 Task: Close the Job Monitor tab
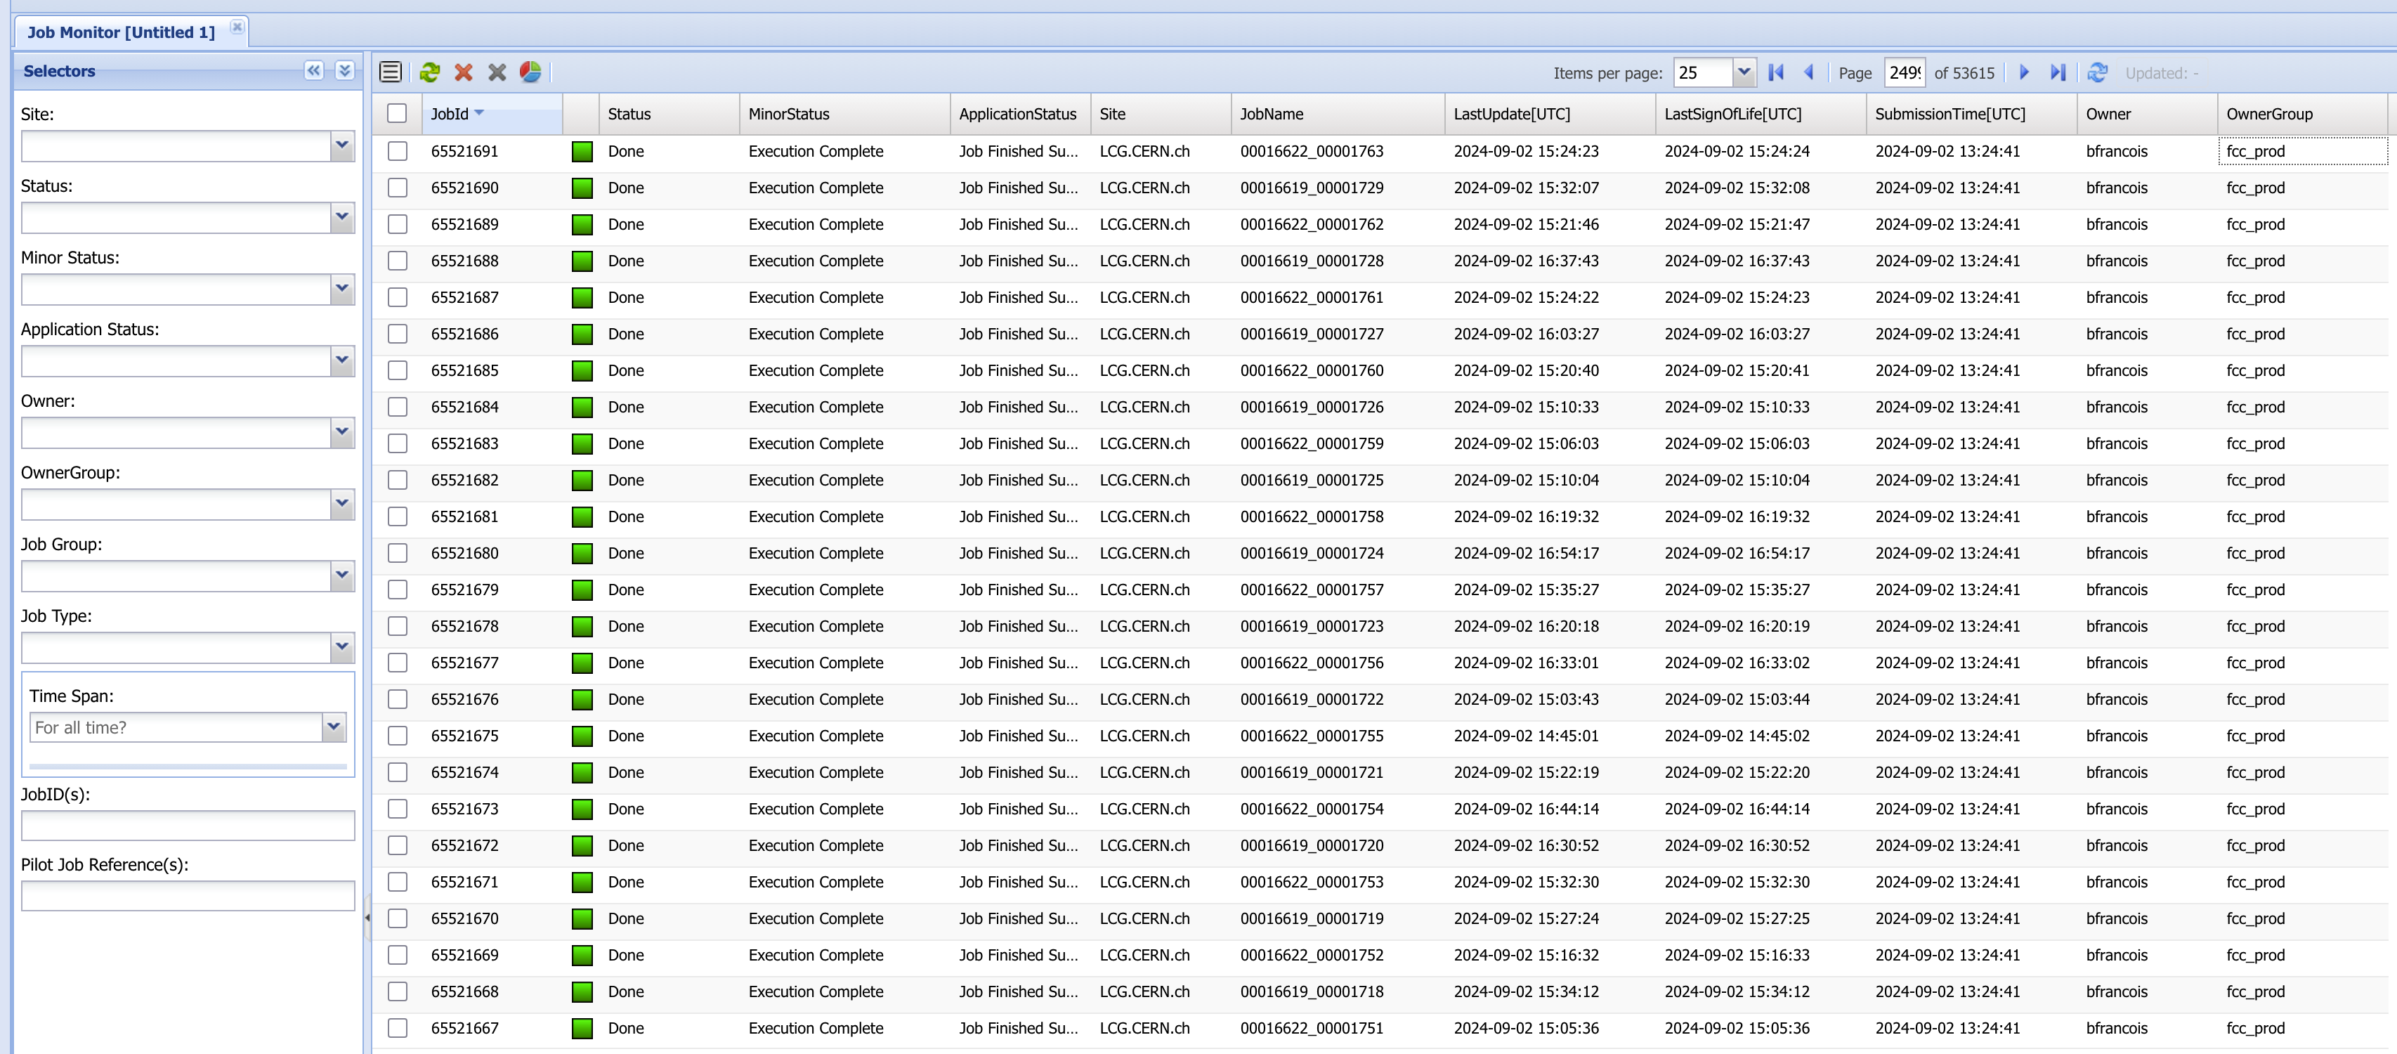(x=237, y=27)
